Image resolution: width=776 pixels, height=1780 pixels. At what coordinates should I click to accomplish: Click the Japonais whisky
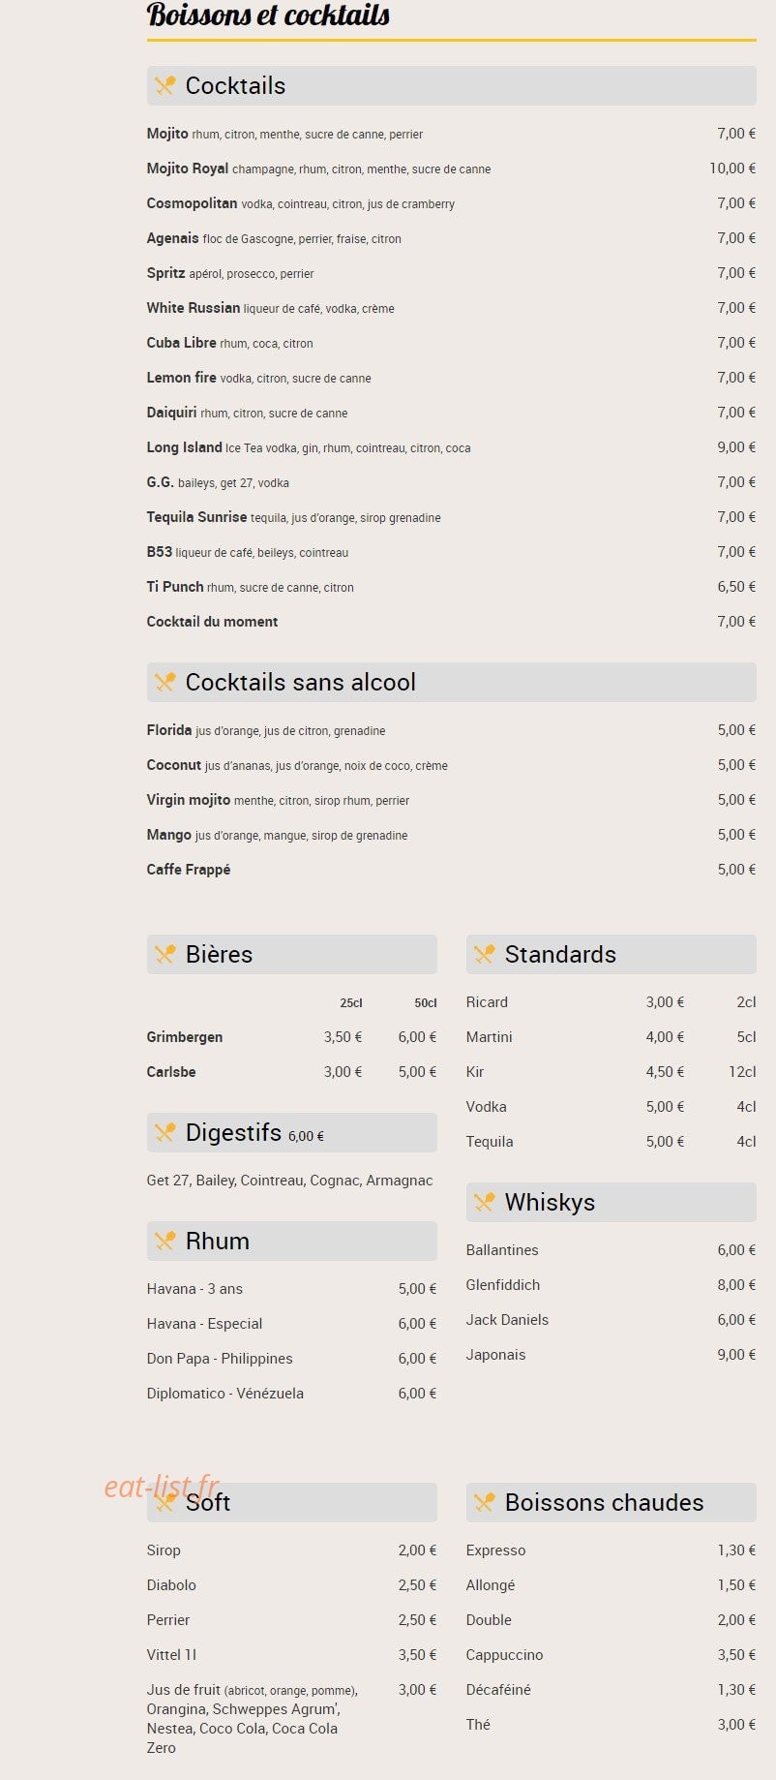496,1355
